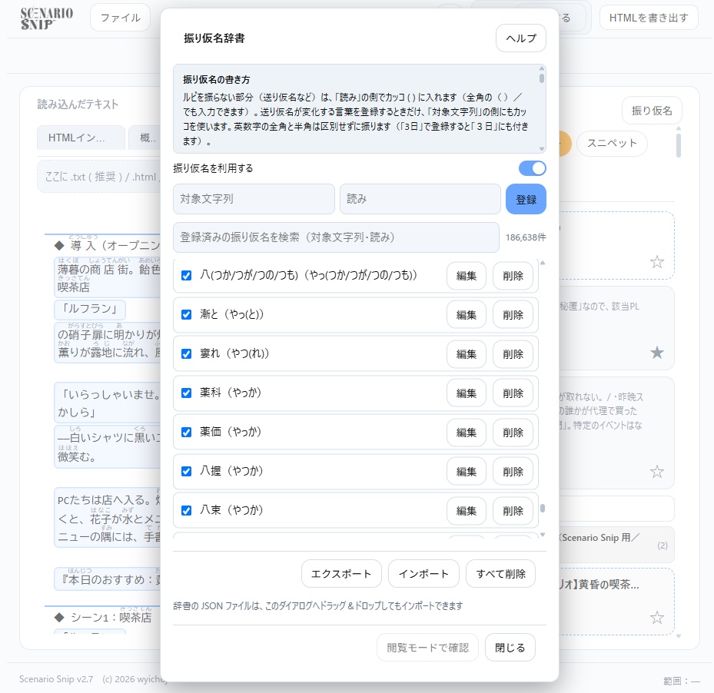
Task: Click the 登録済みの振り仮名を検索 search field
Action: tap(336, 237)
